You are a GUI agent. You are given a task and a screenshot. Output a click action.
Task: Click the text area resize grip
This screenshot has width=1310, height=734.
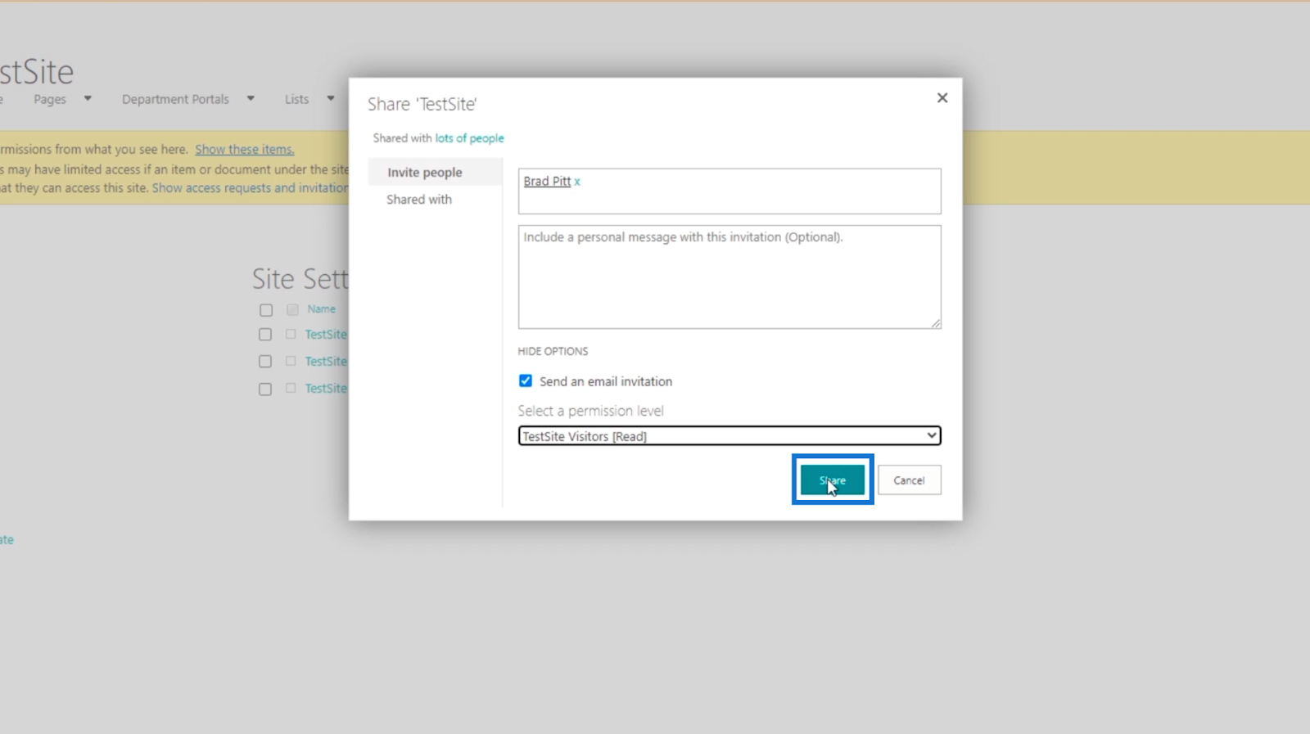tap(936, 323)
